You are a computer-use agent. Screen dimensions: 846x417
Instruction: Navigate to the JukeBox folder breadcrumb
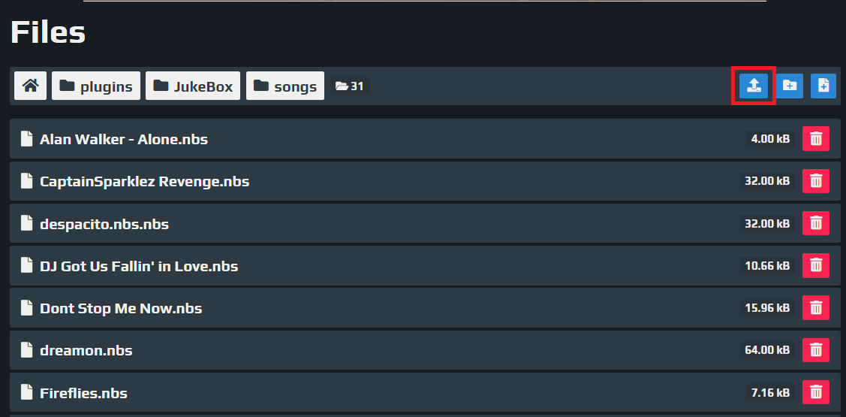[x=193, y=86]
